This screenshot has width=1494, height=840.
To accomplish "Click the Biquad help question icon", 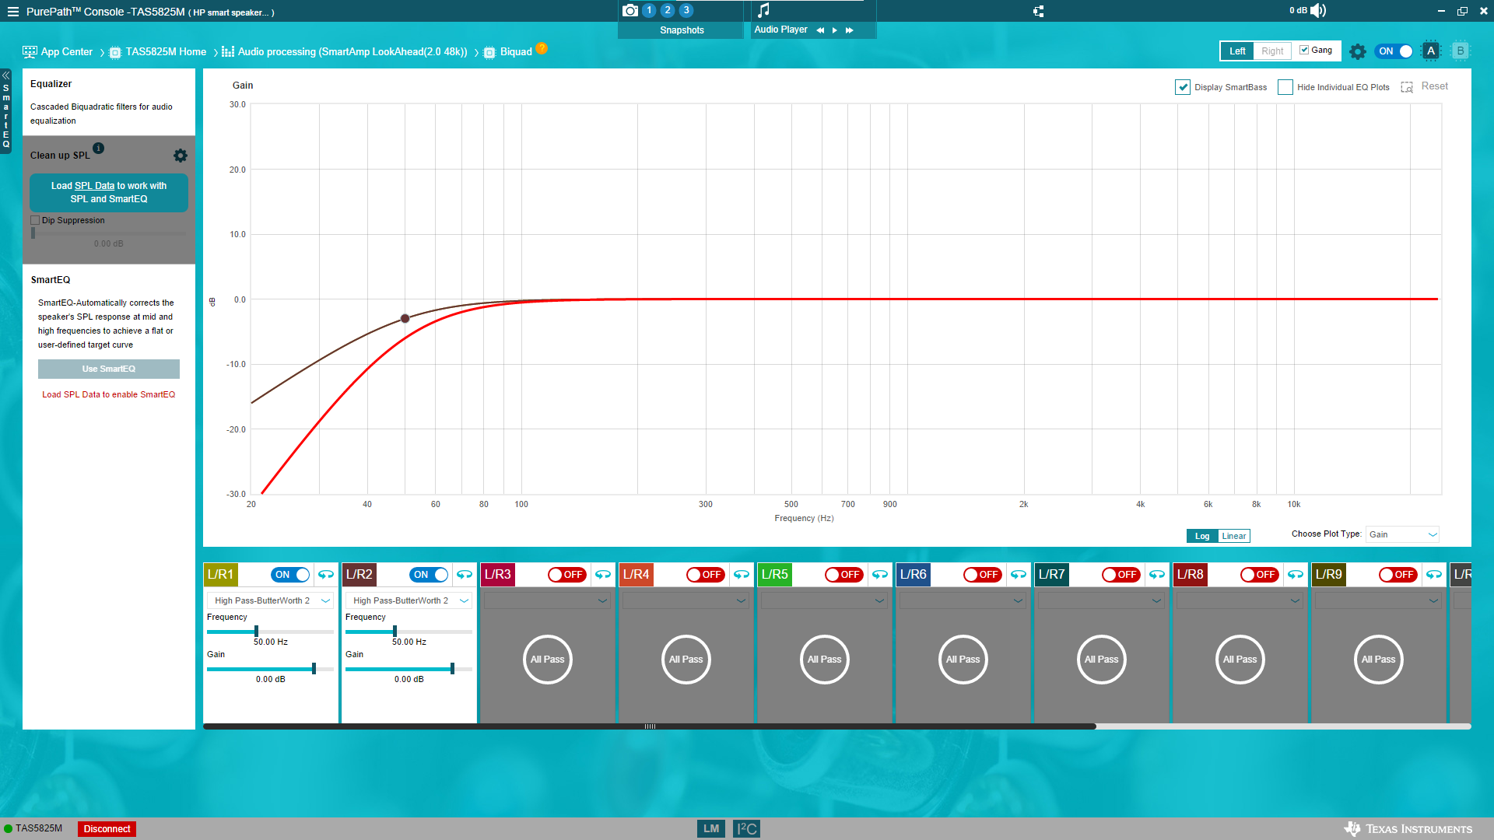I will (542, 48).
